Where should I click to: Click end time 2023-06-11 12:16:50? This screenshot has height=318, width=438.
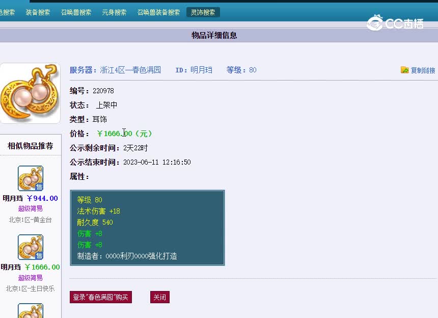[x=157, y=163]
